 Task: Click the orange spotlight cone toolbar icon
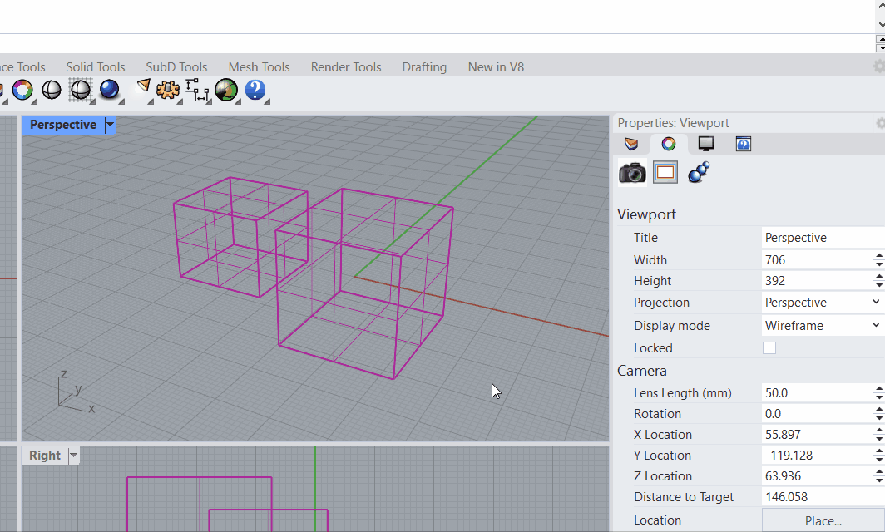(x=143, y=87)
